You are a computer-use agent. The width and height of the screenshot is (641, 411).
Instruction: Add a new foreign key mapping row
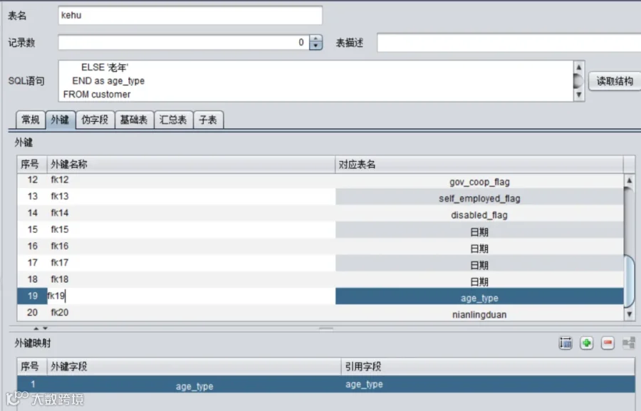point(587,343)
